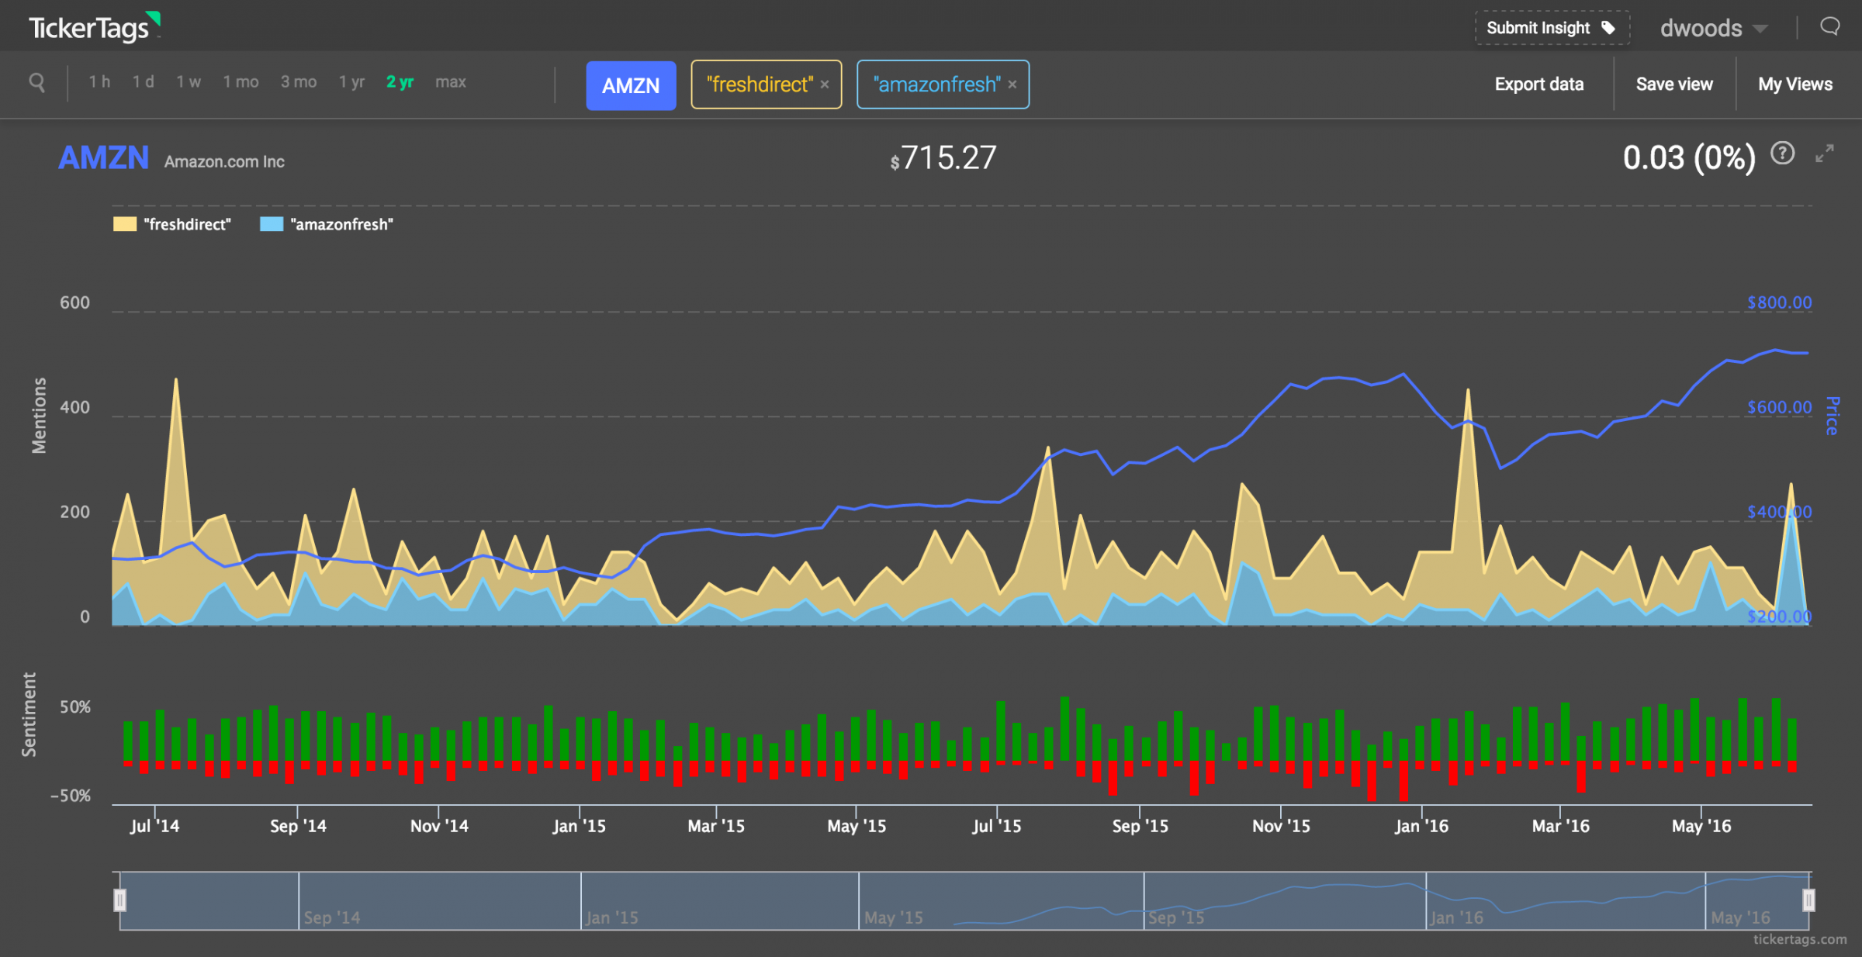Click the range navigator at Sep '15
The height and width of the screenshot is (957, 1862).
coord(1176,917)
